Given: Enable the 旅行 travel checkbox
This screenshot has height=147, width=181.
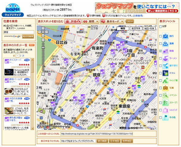Looking at the screenshot, I should click(160, 36).
